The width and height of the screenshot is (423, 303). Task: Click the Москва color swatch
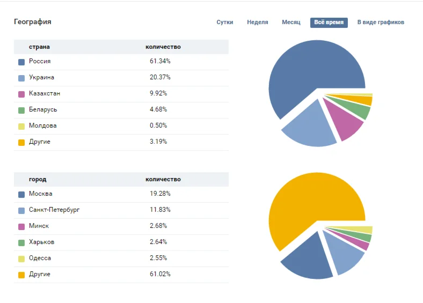point(21,194)
